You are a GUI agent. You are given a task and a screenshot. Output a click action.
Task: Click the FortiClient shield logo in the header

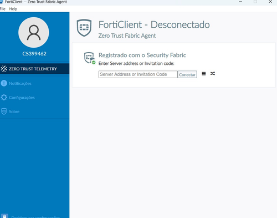(84, 28)
